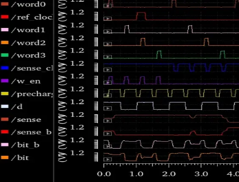Click the voltage scale ruler of the /d trace
The image size is (239, 182).
(x=96, y=106)
